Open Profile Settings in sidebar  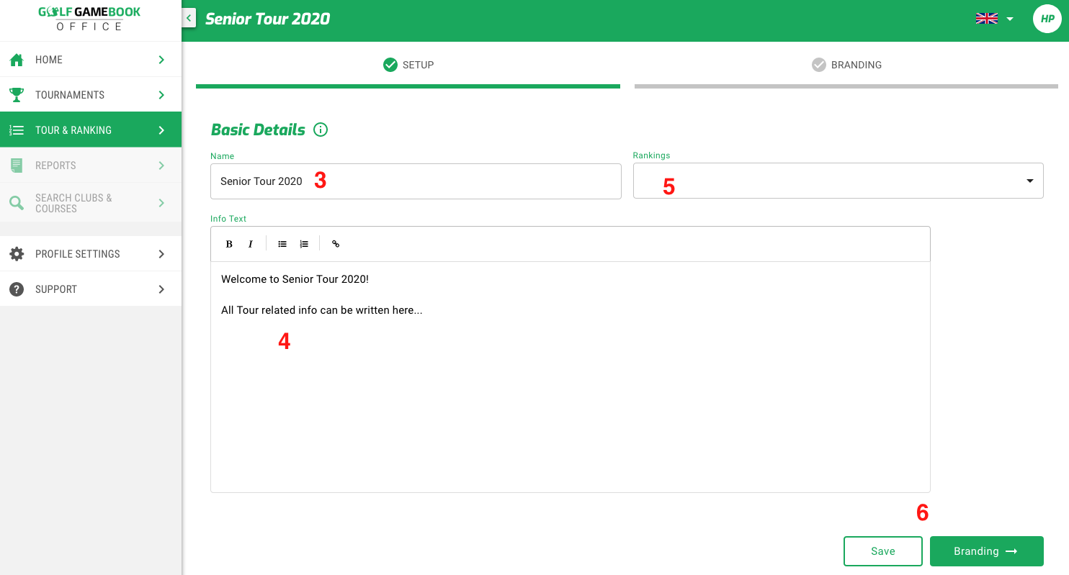(x=91, y=254)
